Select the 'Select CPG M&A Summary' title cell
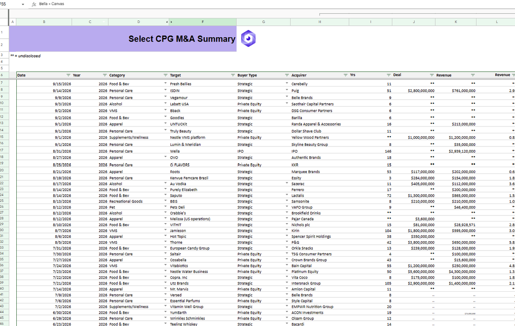 123,39
